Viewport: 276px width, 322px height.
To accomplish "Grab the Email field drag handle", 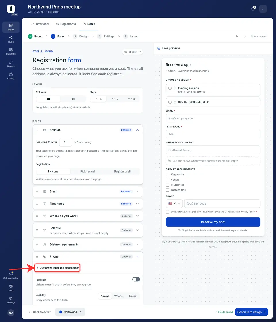I will [x=37, y=191].
